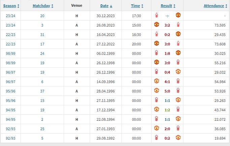Click Manchester United crest in the 06.02.1999 row

pyautogui.click(x=178, y=53)
